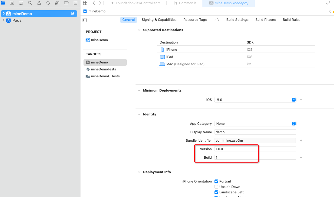334x197 pixels.
Task: Open the Breakpoint navigator icon
Action: point(66,3)
